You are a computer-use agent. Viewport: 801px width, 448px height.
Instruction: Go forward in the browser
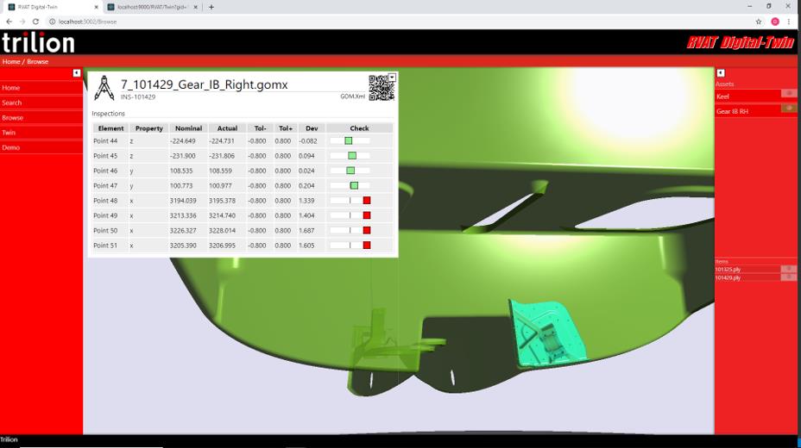coord(22,22)
